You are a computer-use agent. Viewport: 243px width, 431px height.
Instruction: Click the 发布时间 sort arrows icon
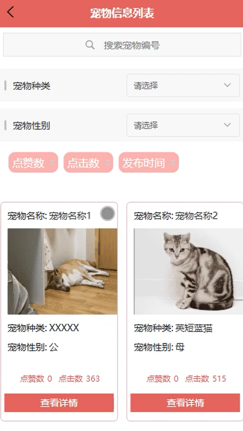pyautogui.click(x=173, y=163)
